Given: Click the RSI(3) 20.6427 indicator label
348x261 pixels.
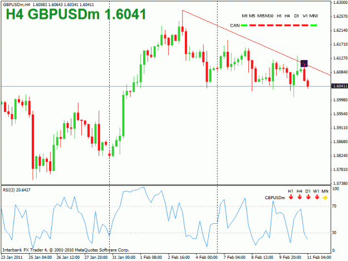Looking at the screenshot, I should pyautogui.click(x=17, y=190).
